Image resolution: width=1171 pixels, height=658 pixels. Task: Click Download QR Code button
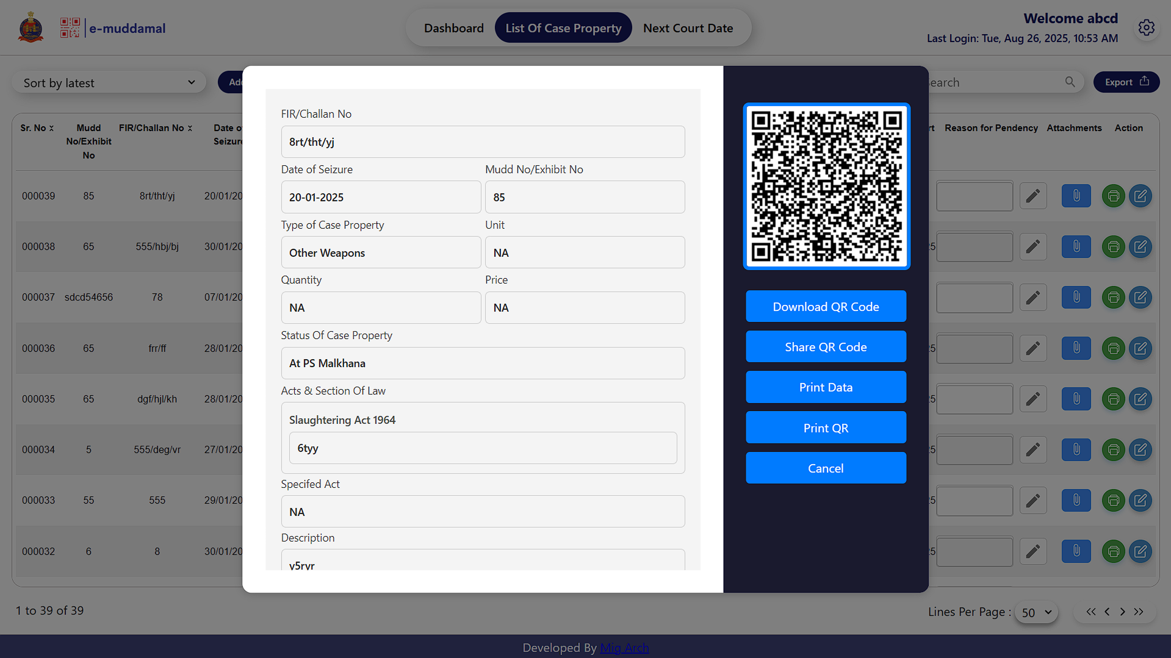tap(826, 307)
